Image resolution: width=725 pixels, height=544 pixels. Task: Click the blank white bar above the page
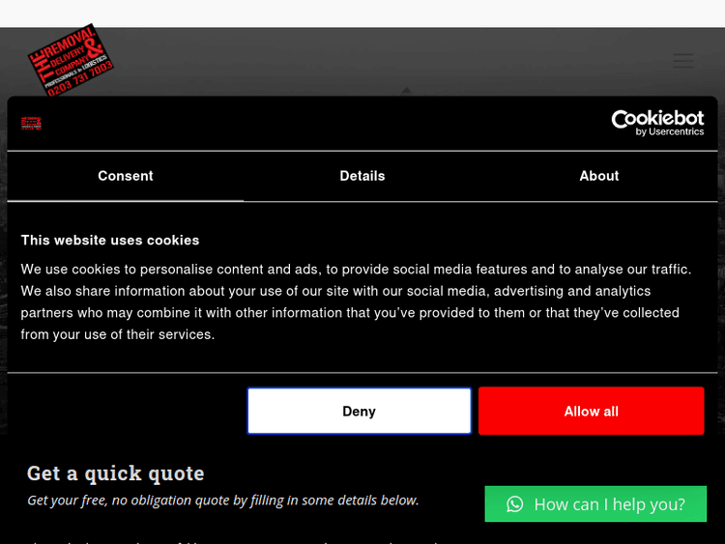click(362, 14)
